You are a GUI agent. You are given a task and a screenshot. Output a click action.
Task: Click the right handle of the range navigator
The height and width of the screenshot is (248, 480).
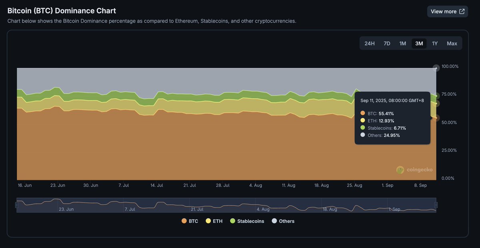(x=436, y=205)
